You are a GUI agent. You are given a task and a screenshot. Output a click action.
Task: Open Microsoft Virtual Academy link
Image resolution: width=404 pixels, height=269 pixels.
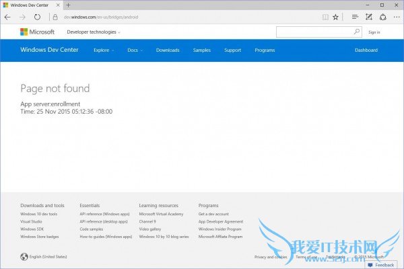pyautogui.click(x=161, y=214)
